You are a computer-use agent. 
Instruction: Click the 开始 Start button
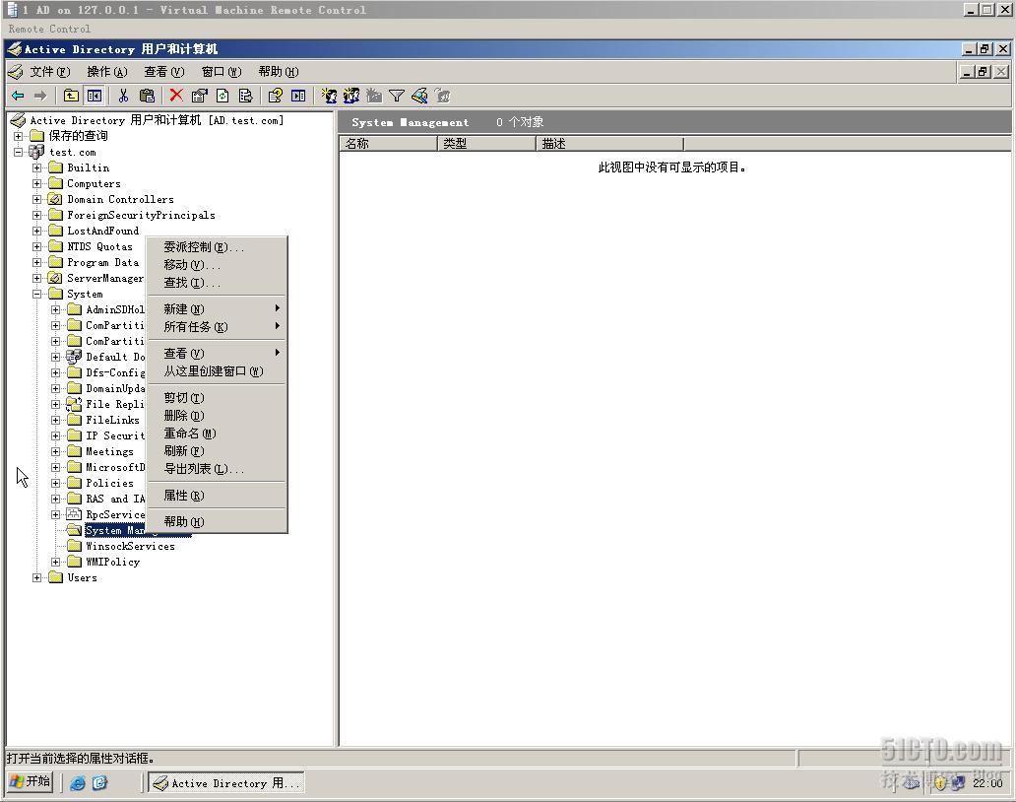(x=31, y=782)
